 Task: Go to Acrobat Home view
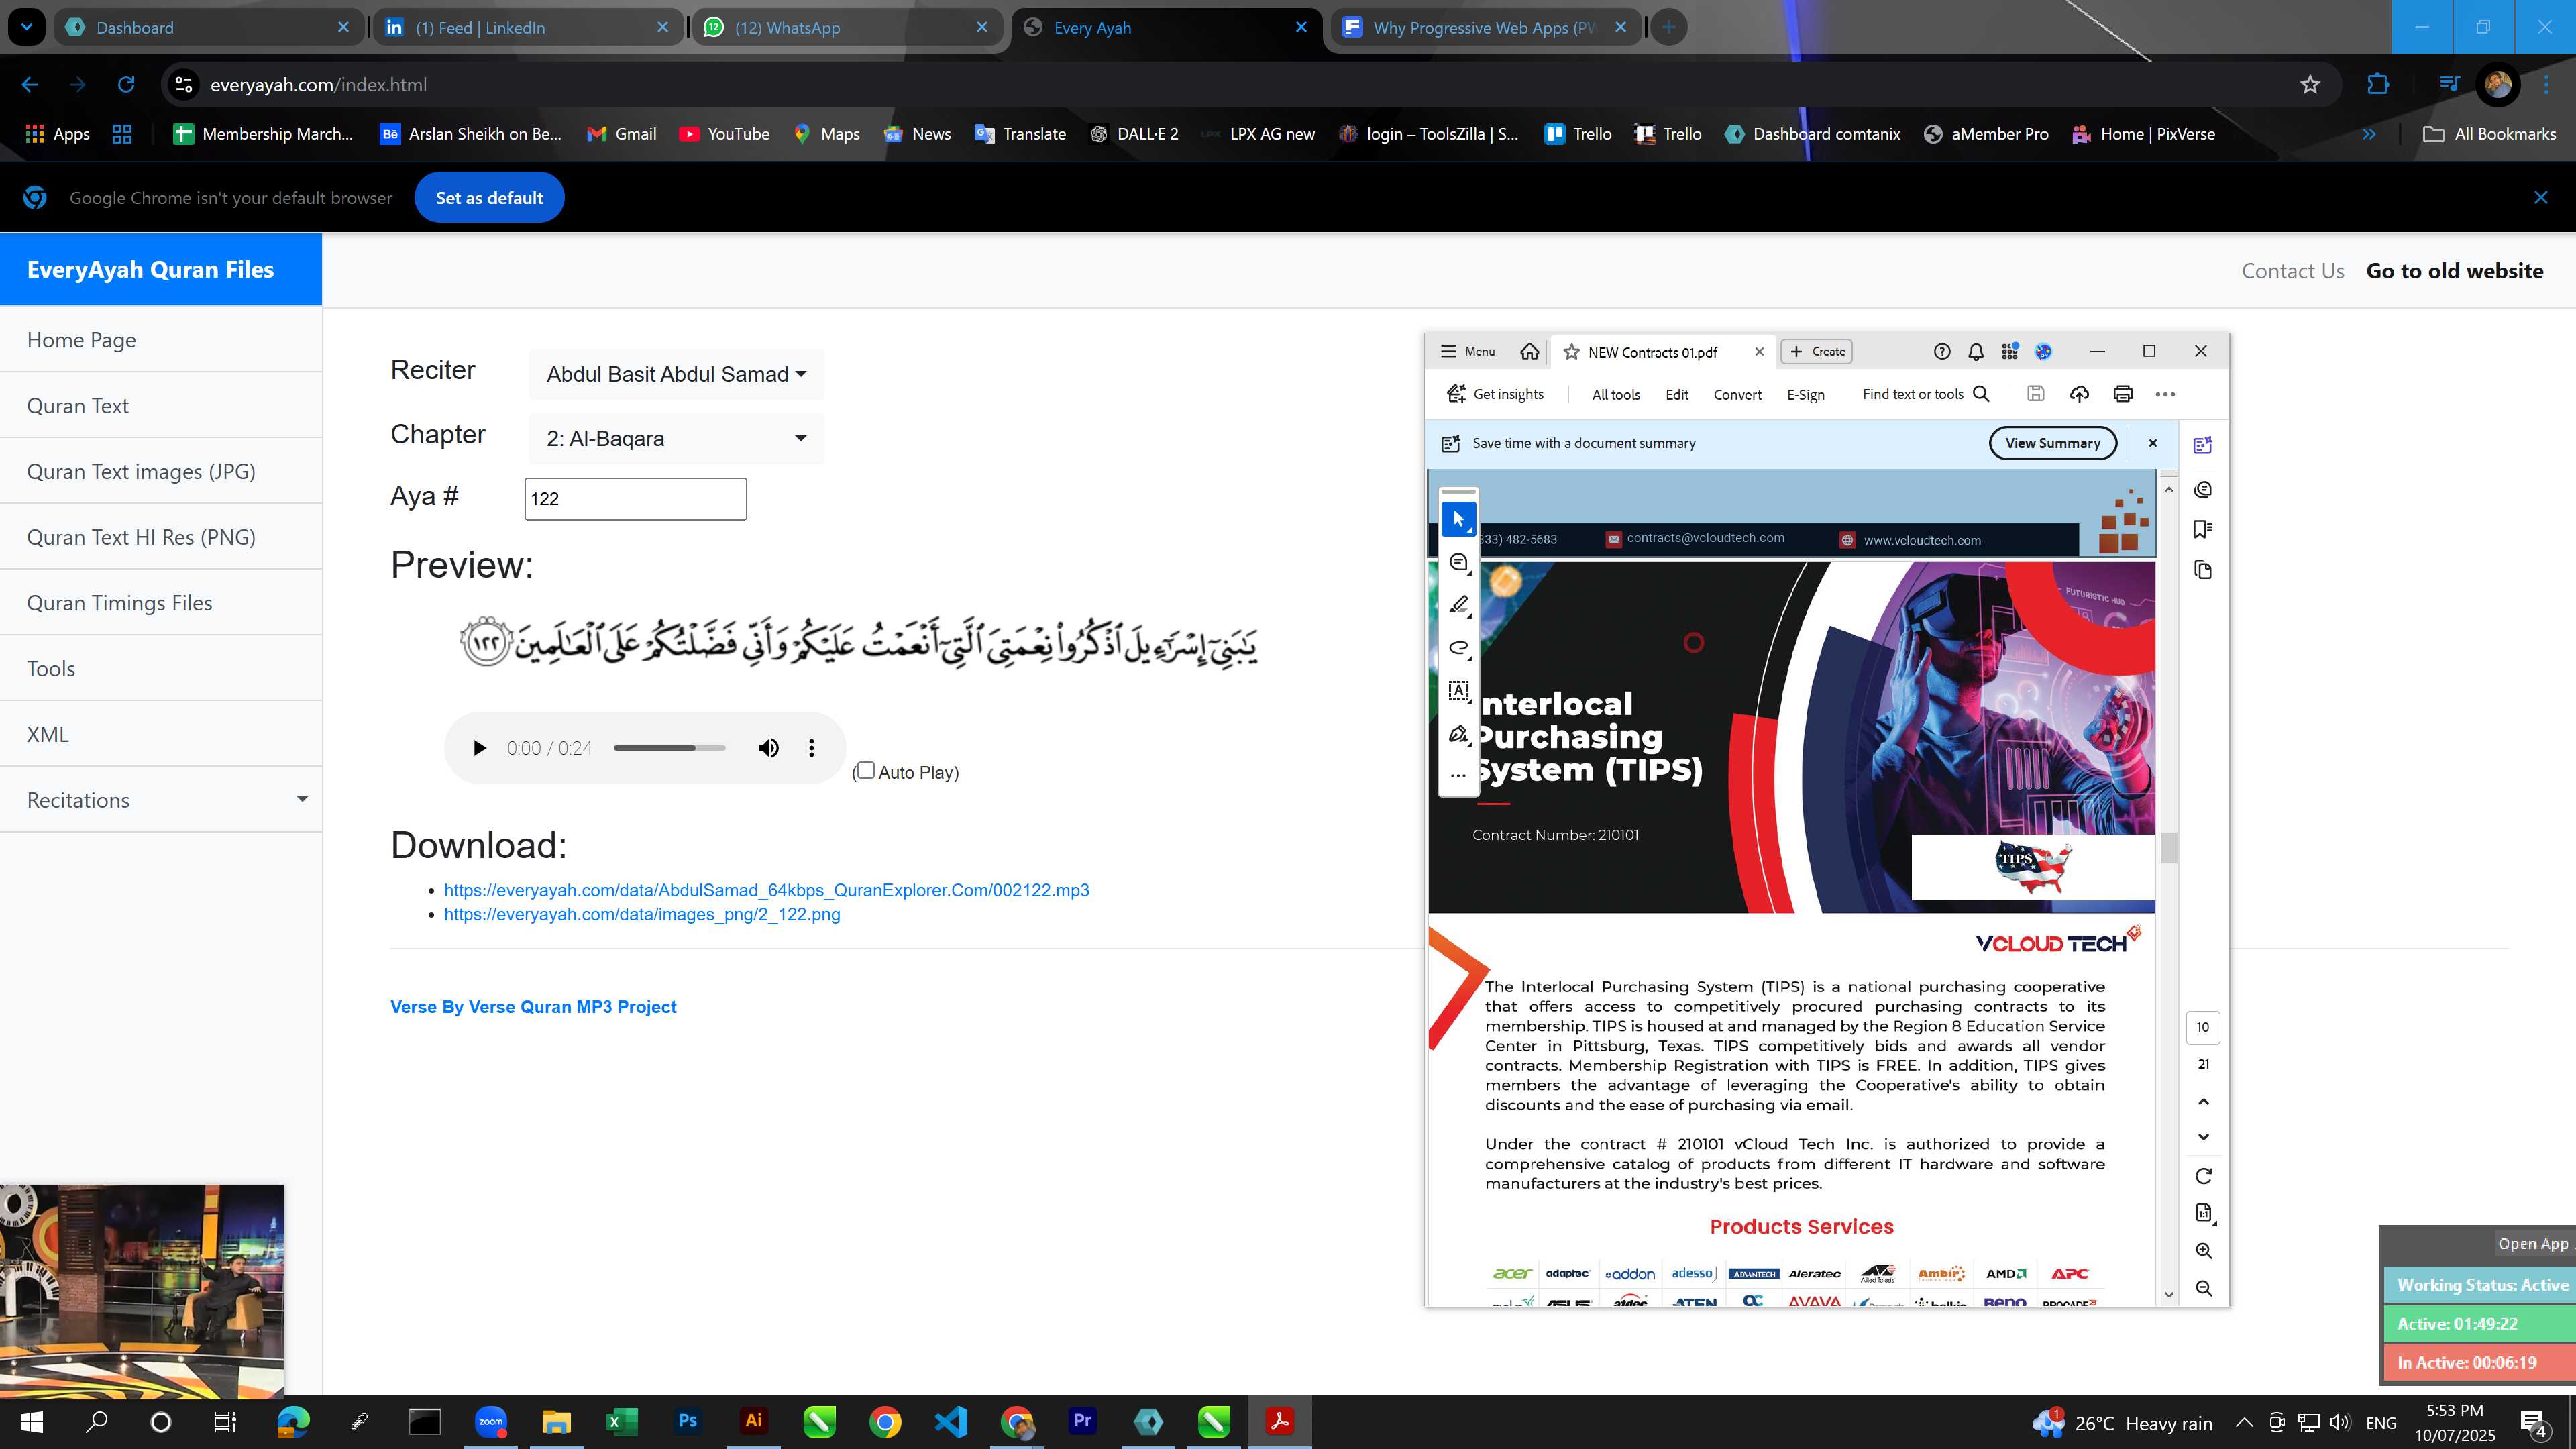point(1529,351)
